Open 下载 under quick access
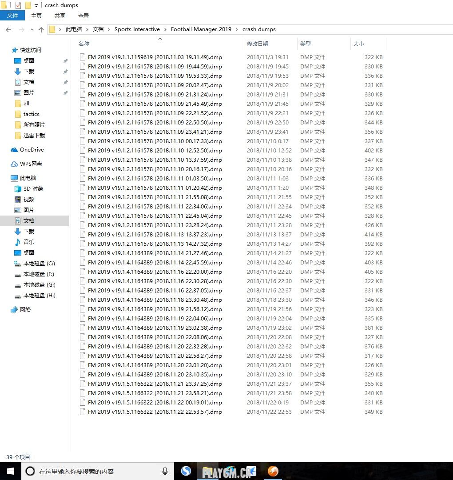 pos(29,71)
